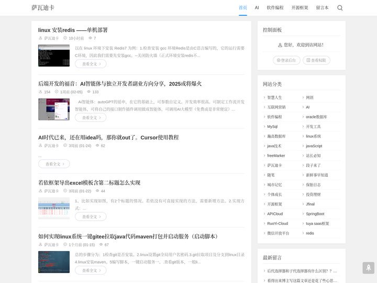This screenshot has width=377, height=283.
Task: Open the 软件编程 navigation menu item
Action: point(275,8)
